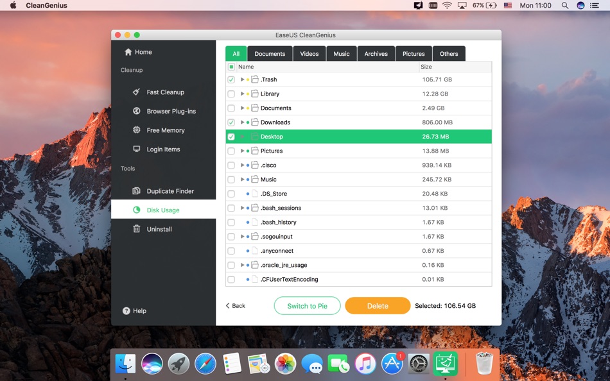This screenshot has height=381, width=610.
Task: Uncheck the .Trash checkbox
Action: [x=231, y=80]
